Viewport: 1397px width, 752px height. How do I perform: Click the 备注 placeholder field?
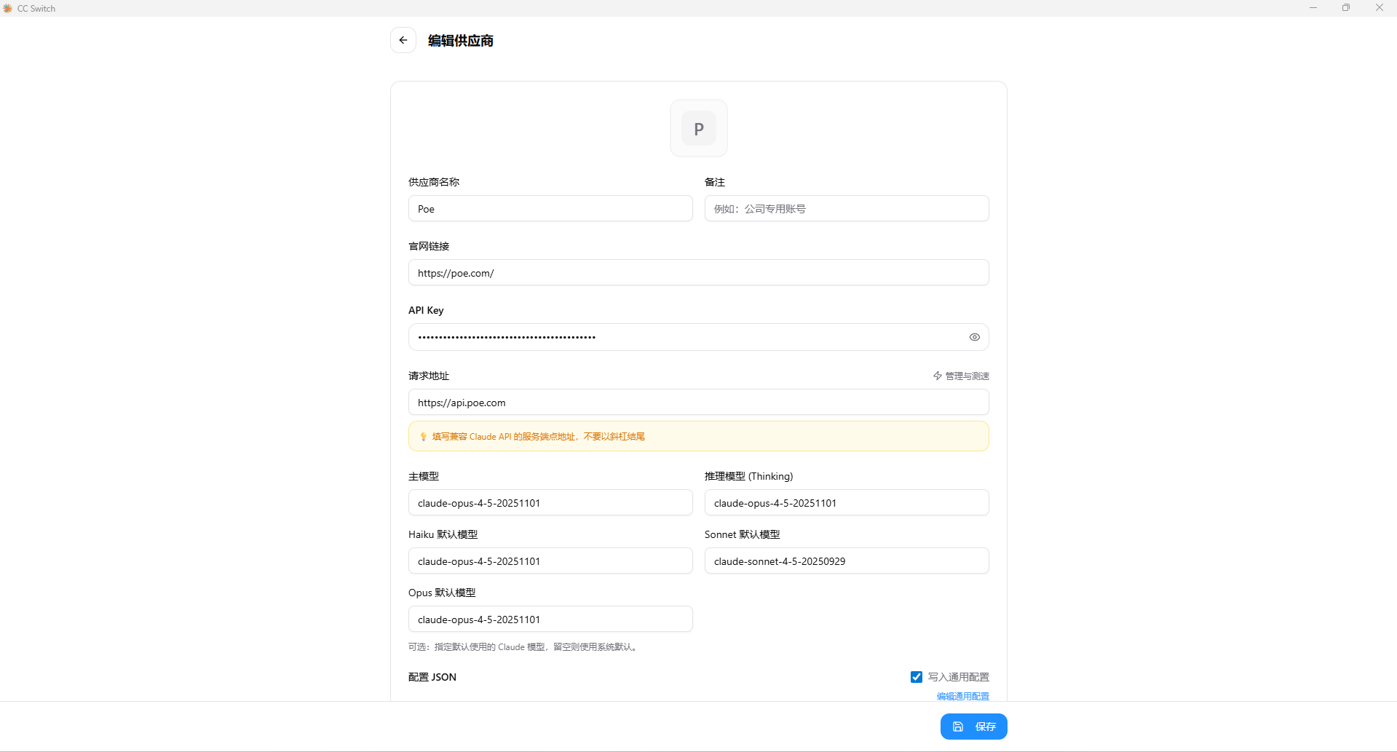[x=846, y=208]
